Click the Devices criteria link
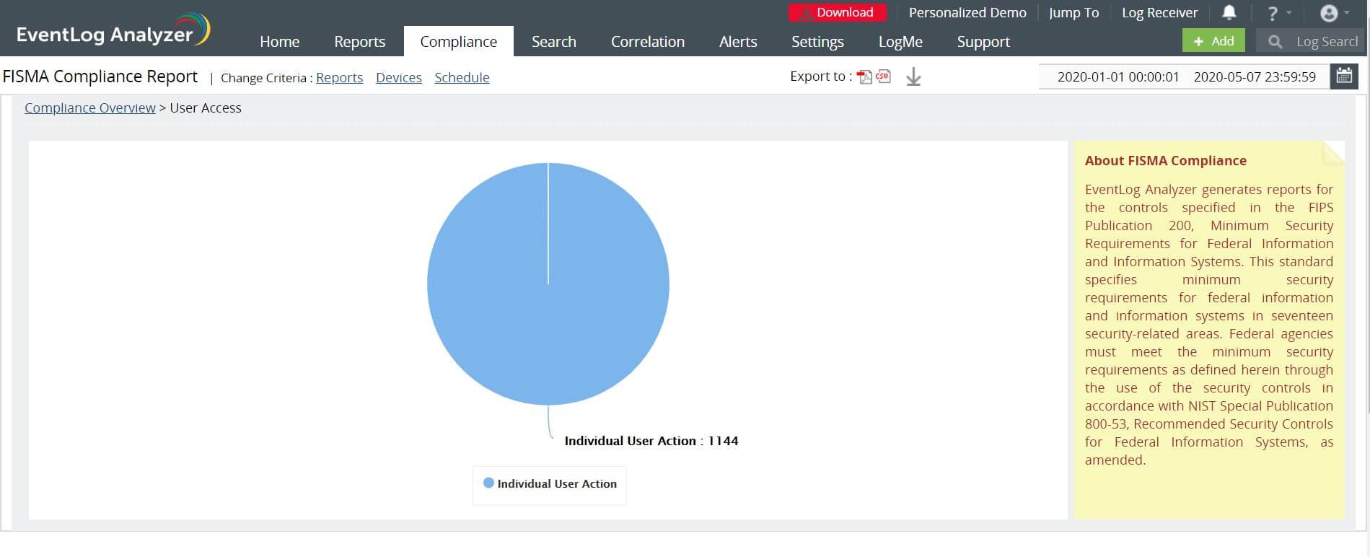The image size is (1370, 557). click(398, 77)
